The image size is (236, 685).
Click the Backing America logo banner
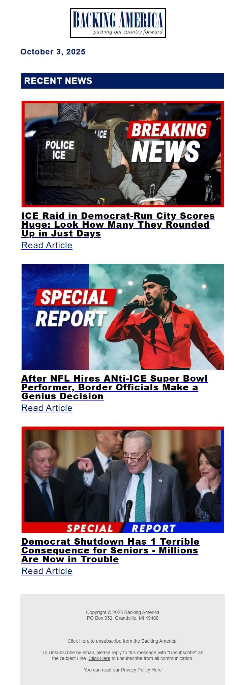click(x=118, y=23)
